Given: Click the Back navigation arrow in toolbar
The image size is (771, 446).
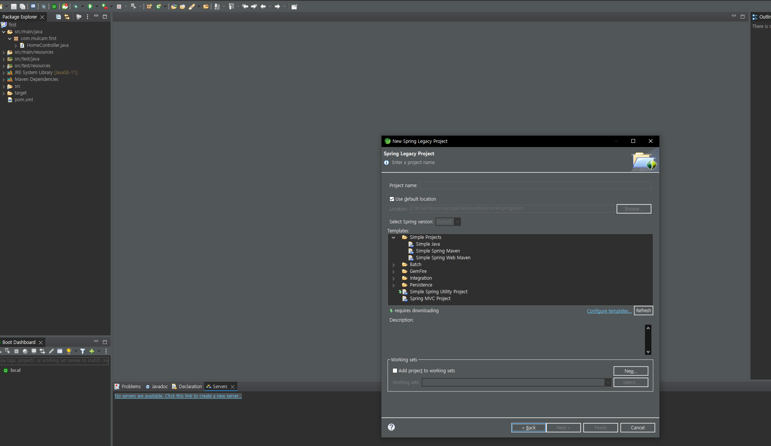Looking at the screenshot, I should 263,6.
